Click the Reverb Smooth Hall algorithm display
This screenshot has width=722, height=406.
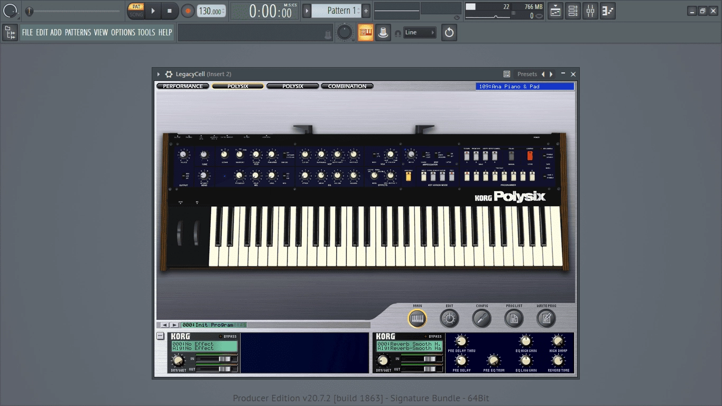pyautogui.click(x=410, y=346)
